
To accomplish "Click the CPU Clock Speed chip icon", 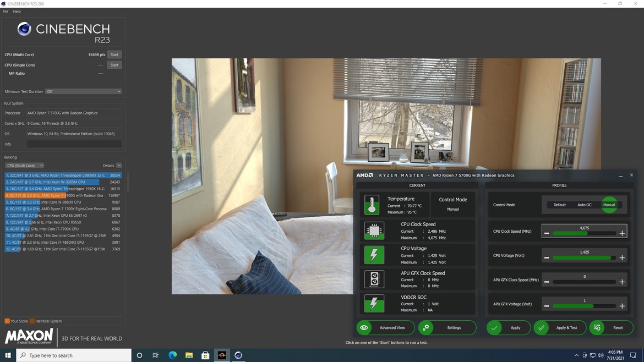I will click(x=374, y=231).
